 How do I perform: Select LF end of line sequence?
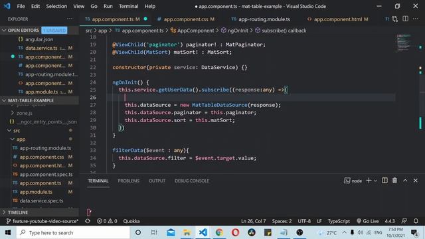tap(319, 221)
